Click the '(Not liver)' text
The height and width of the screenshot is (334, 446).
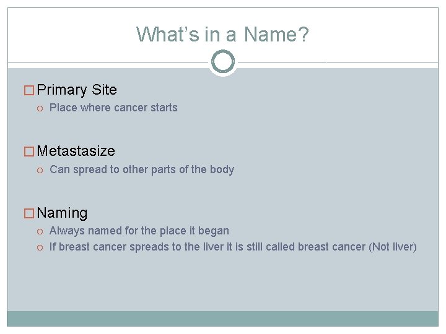pos(393,247)
